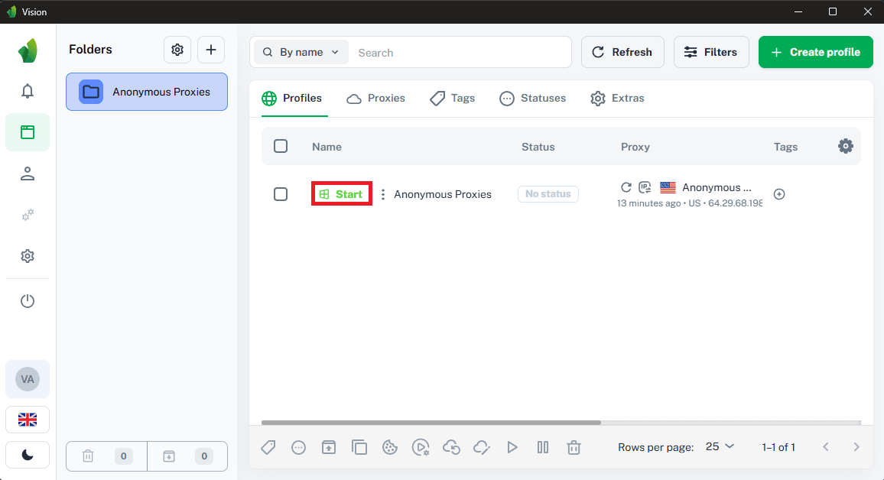Click the refresh proxy icon next to US flag
This screenshot has width=884, height=480.
[626, 187]
